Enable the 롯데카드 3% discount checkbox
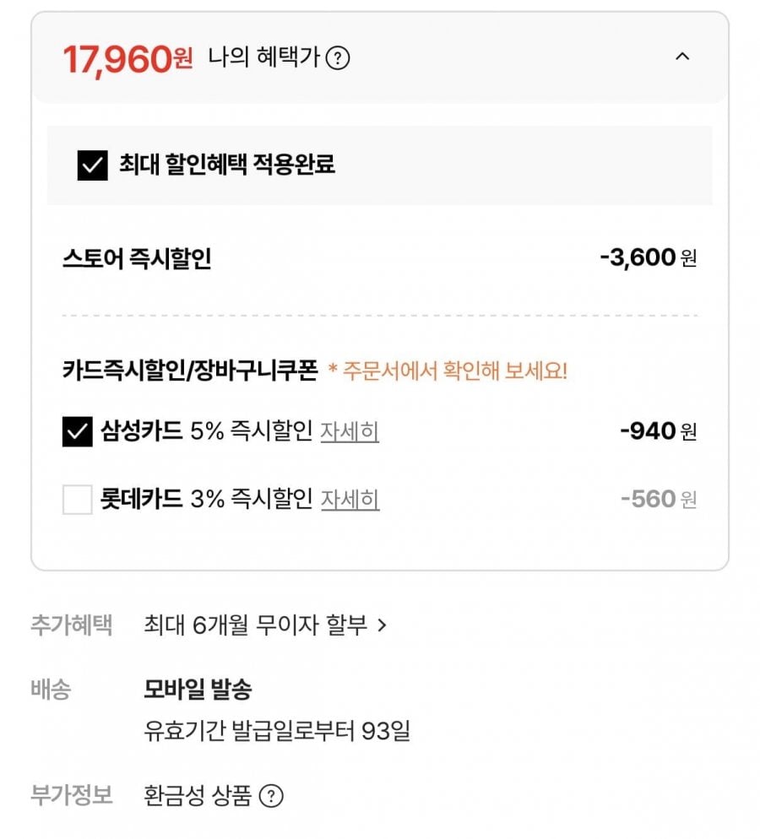 (x=77, y=500)
